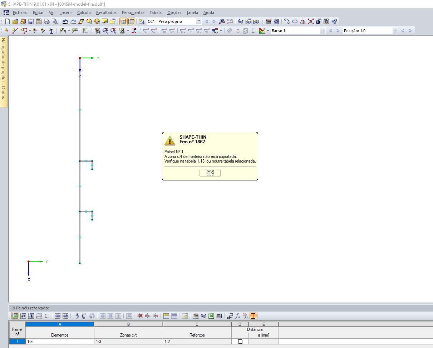Screen dimensions: 433x348
Task: Expand the microscope view tool dropdown arrow
Action: (128, 31)
